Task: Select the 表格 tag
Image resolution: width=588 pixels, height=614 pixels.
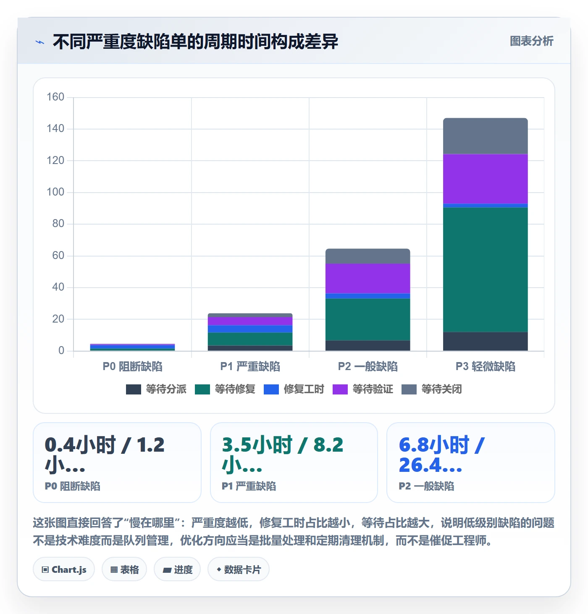Action: (x=124, y=569)
